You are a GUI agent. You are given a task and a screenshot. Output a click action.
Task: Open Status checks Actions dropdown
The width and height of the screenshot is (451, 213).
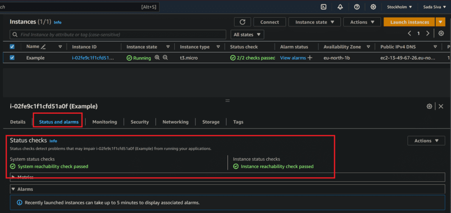point(426,141)
